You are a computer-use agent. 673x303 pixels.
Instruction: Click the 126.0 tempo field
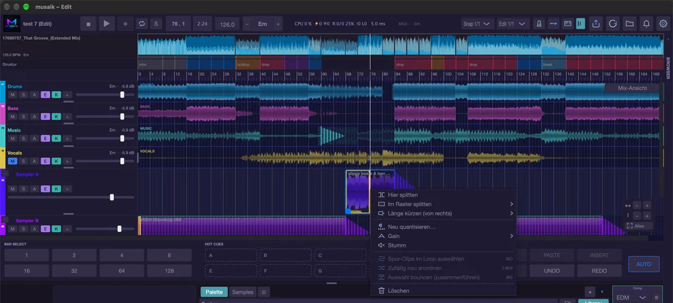[227, 25]
